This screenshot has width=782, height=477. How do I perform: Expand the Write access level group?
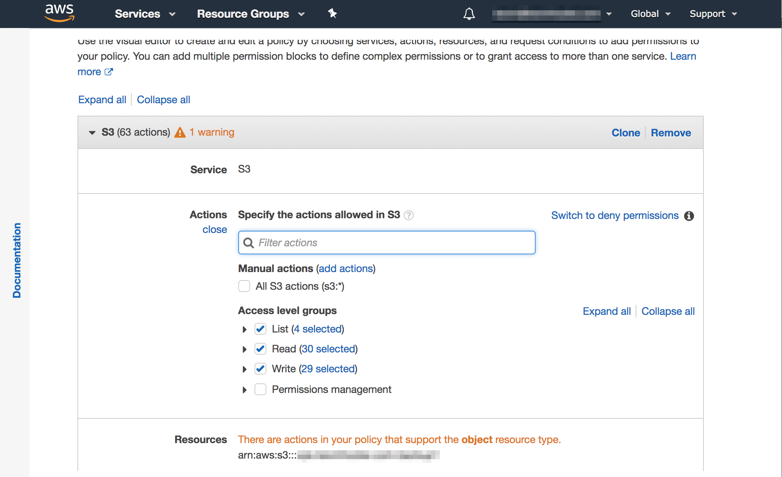point(244,369)
